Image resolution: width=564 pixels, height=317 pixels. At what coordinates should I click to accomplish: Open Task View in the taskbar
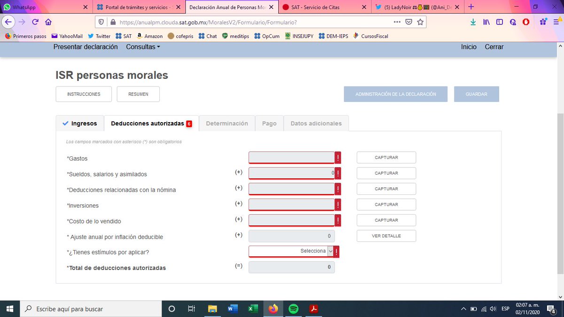point(191,309)
